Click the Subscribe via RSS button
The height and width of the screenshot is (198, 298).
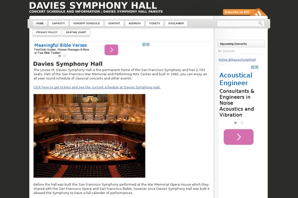[237, 12]
